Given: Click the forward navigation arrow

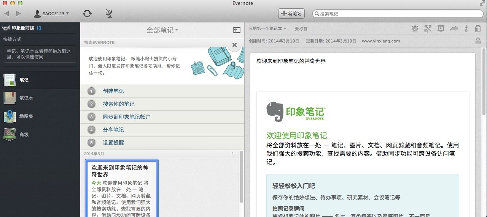Looking at the screenshot, I should click(19, 14).
